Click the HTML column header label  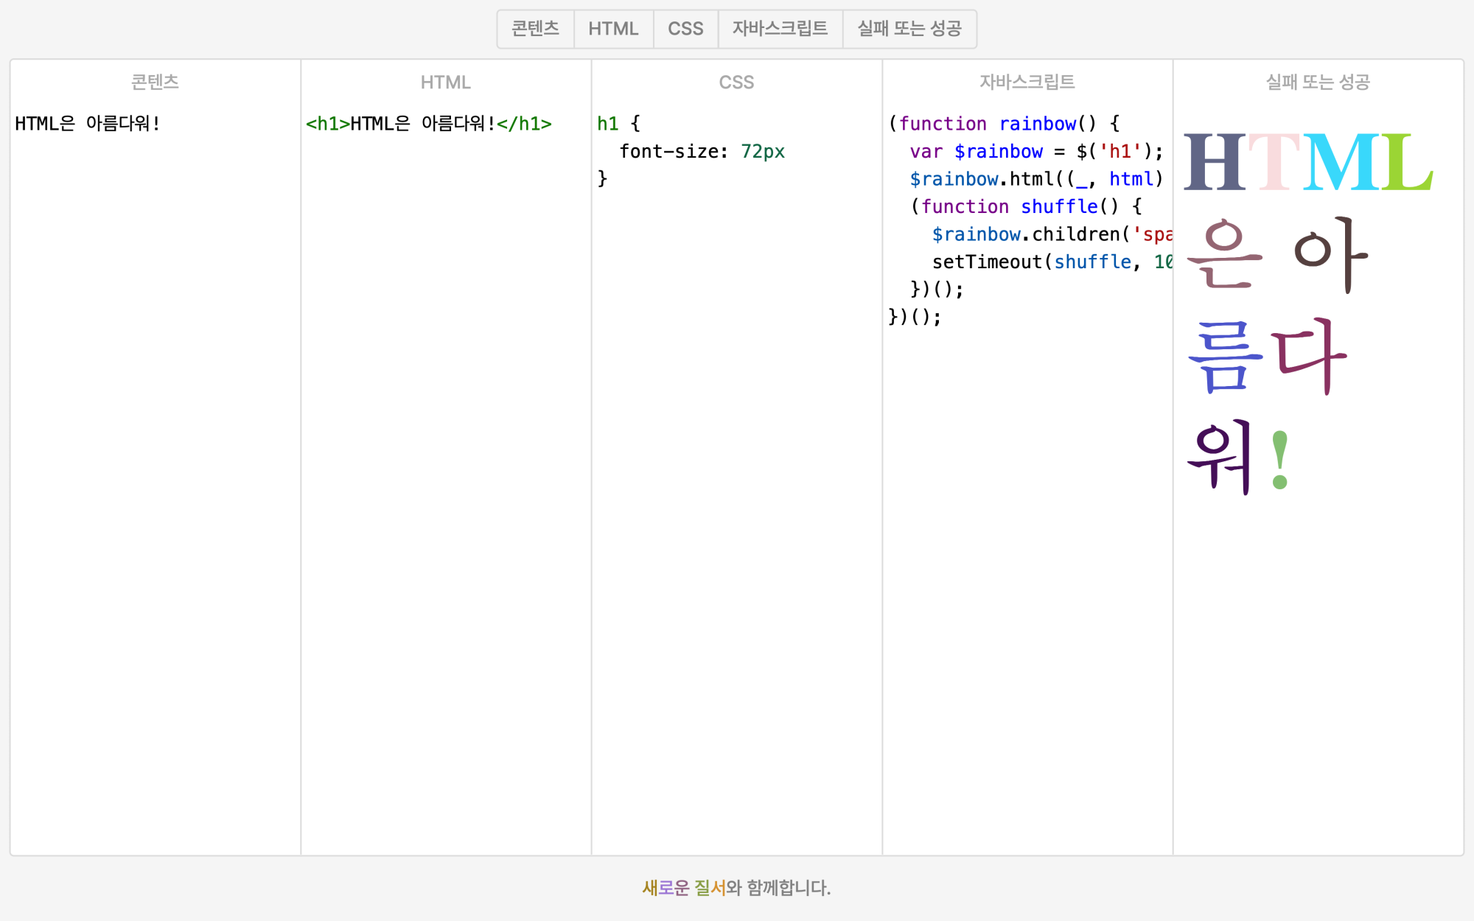coord(445,82)
